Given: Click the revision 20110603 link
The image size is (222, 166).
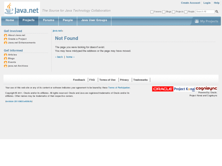Looking at the screenshot, I should click(x=19, y=101).
